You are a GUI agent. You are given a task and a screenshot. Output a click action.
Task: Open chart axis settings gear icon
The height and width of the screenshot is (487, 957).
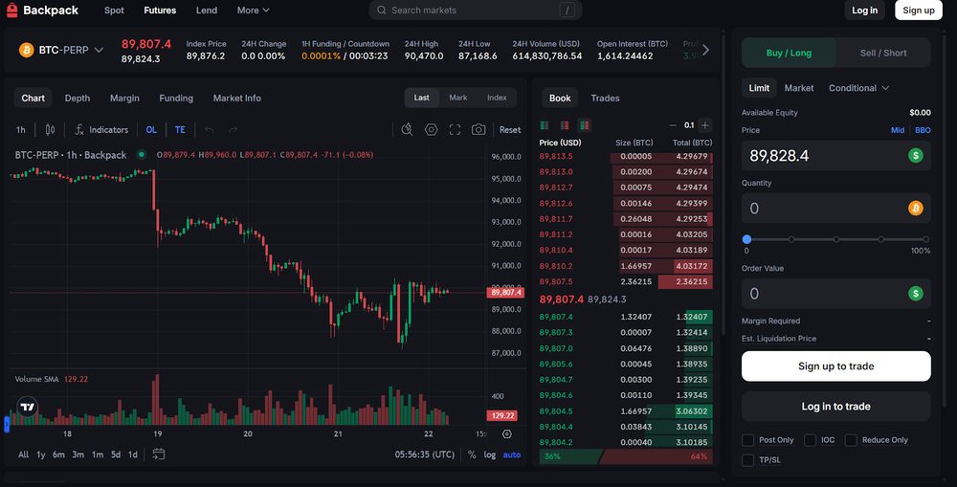506,434
